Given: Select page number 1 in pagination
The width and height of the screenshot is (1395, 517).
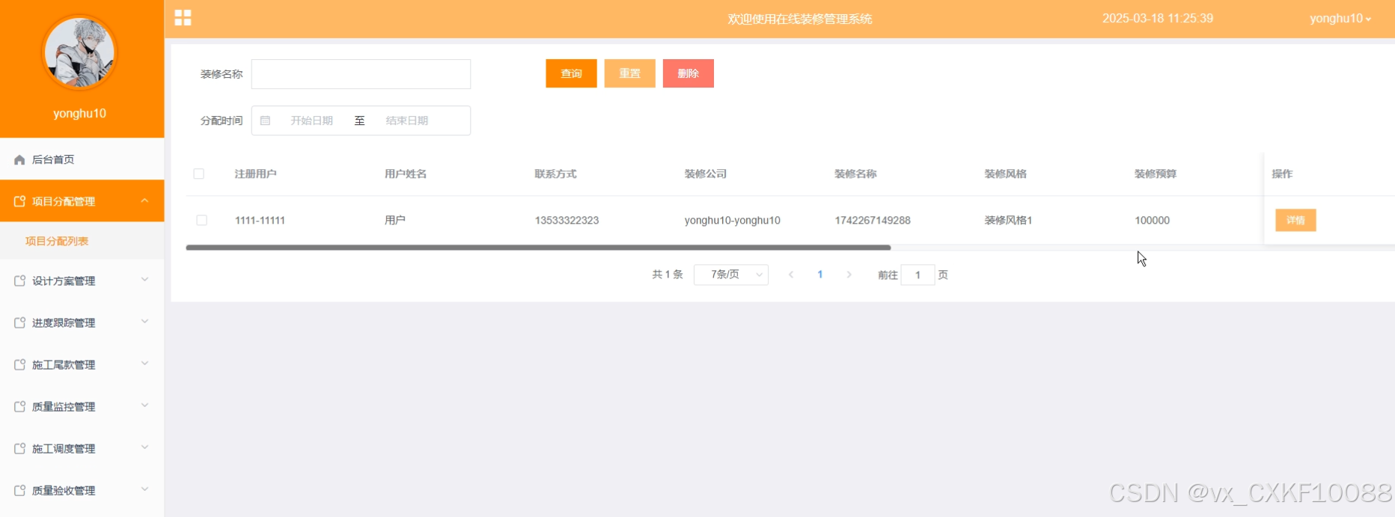Looking at the screenshot, I should pyautogui.click(x=820, y=275).
